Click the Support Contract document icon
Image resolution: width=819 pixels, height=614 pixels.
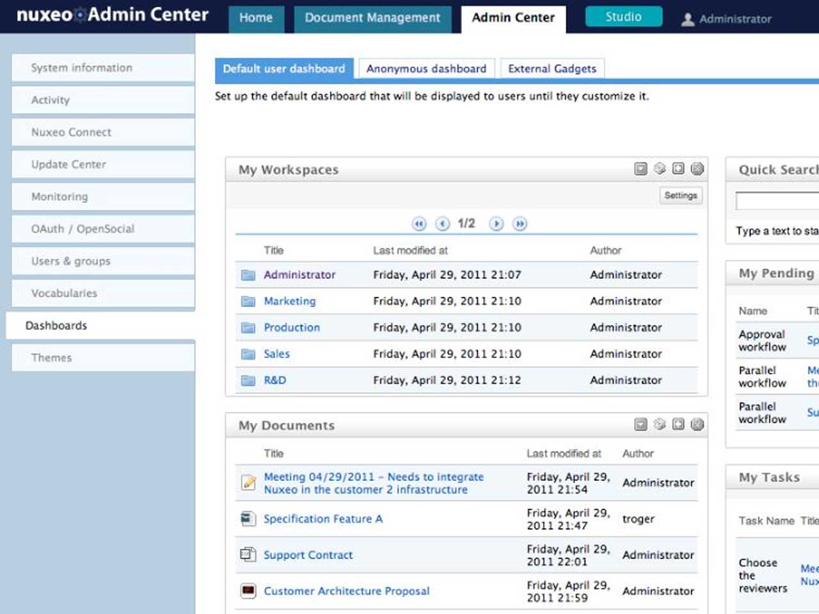(x=248, y=555)
